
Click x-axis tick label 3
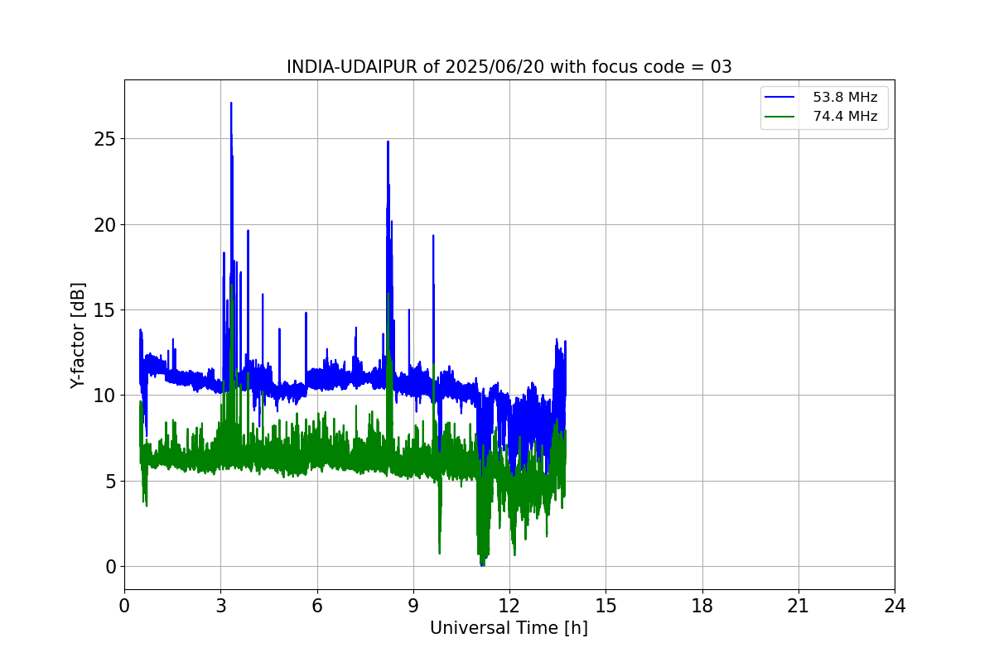(220, 606)
